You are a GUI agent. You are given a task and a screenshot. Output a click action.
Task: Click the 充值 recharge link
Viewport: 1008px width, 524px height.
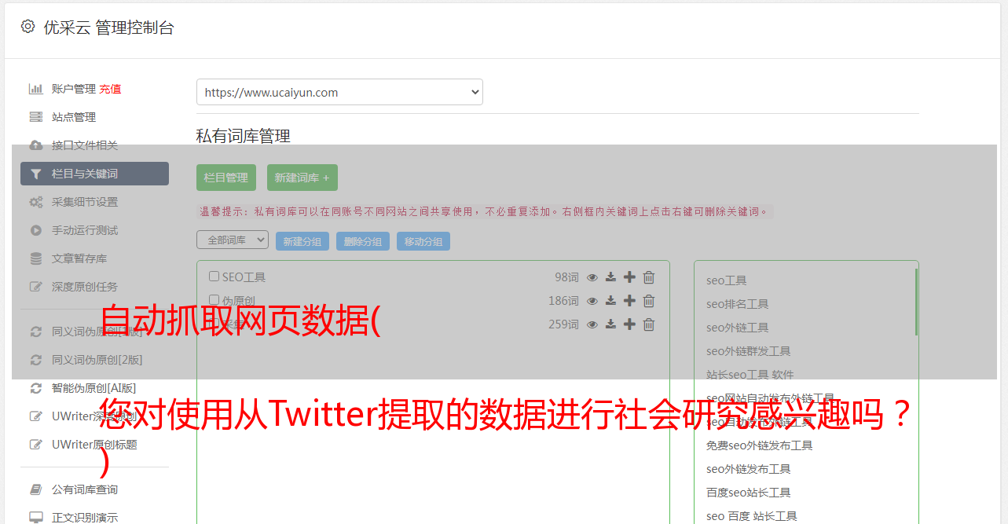(x=110, y=89)
